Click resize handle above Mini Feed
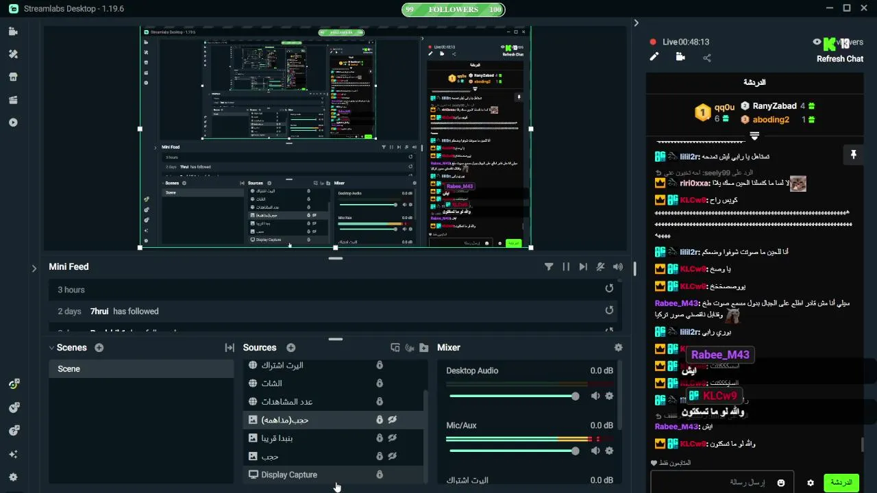The height and width of the screenshot is (493, 877). pyautogui.click(x=336, y=258)
